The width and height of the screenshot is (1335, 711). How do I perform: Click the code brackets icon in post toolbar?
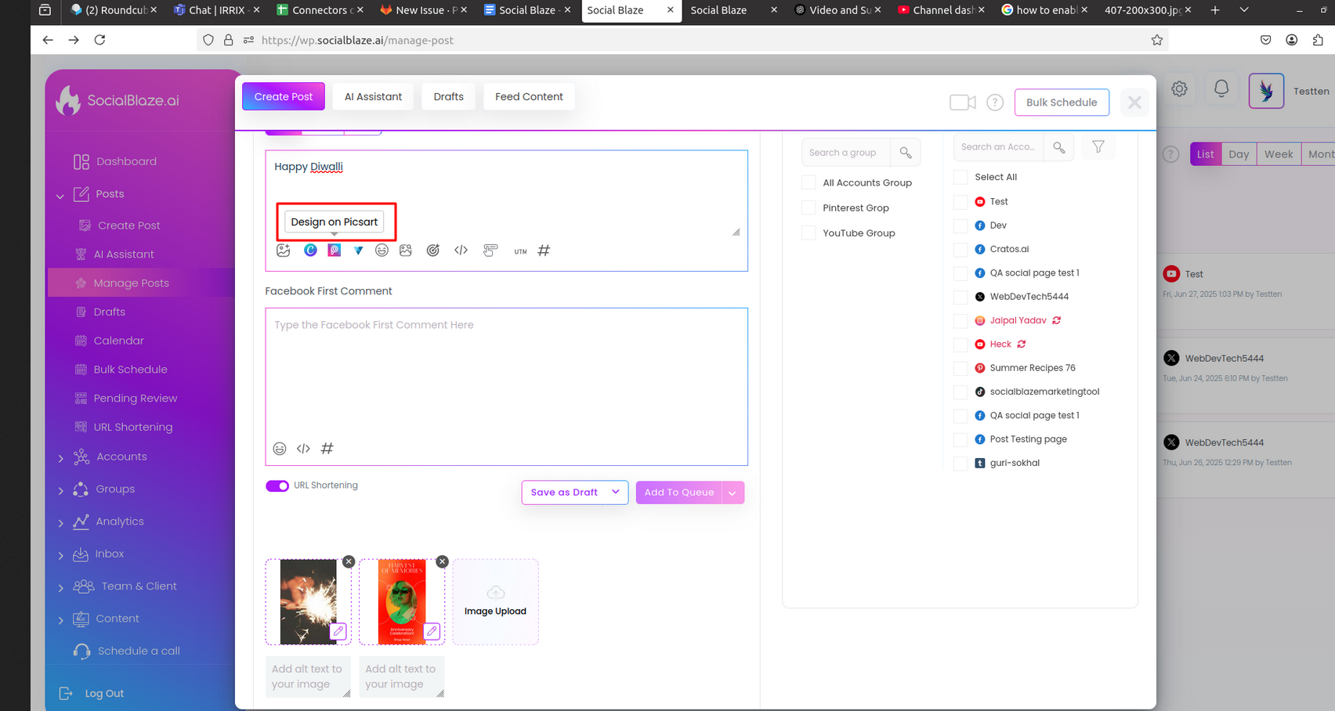(461, 251)
